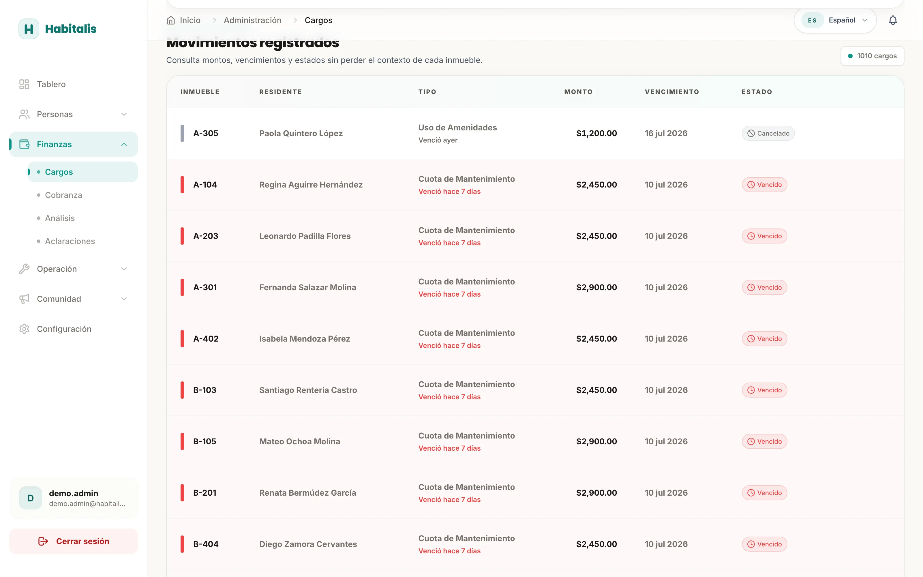Click the Configuración gear icon
923x577 pixels.
(x=24, y=329)
